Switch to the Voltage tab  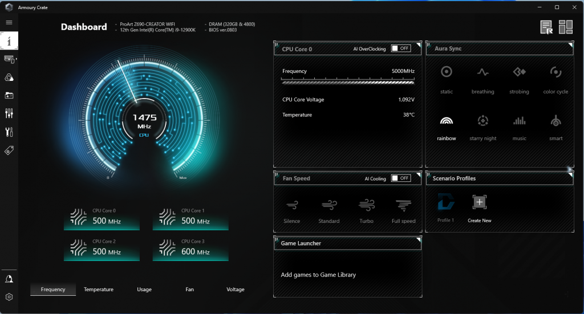tap(236, 289)
